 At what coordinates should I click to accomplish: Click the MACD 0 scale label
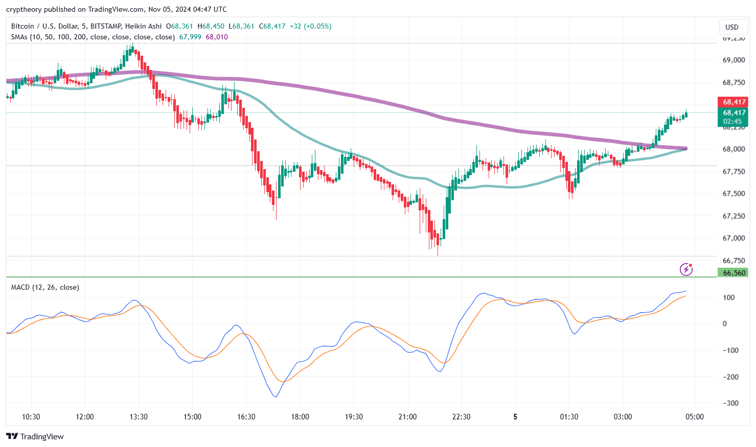[x=725, y=324]
